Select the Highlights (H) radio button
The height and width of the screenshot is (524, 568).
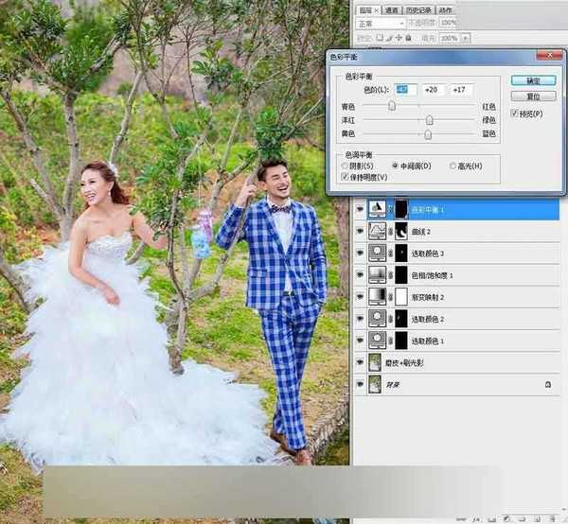(453, 166)
